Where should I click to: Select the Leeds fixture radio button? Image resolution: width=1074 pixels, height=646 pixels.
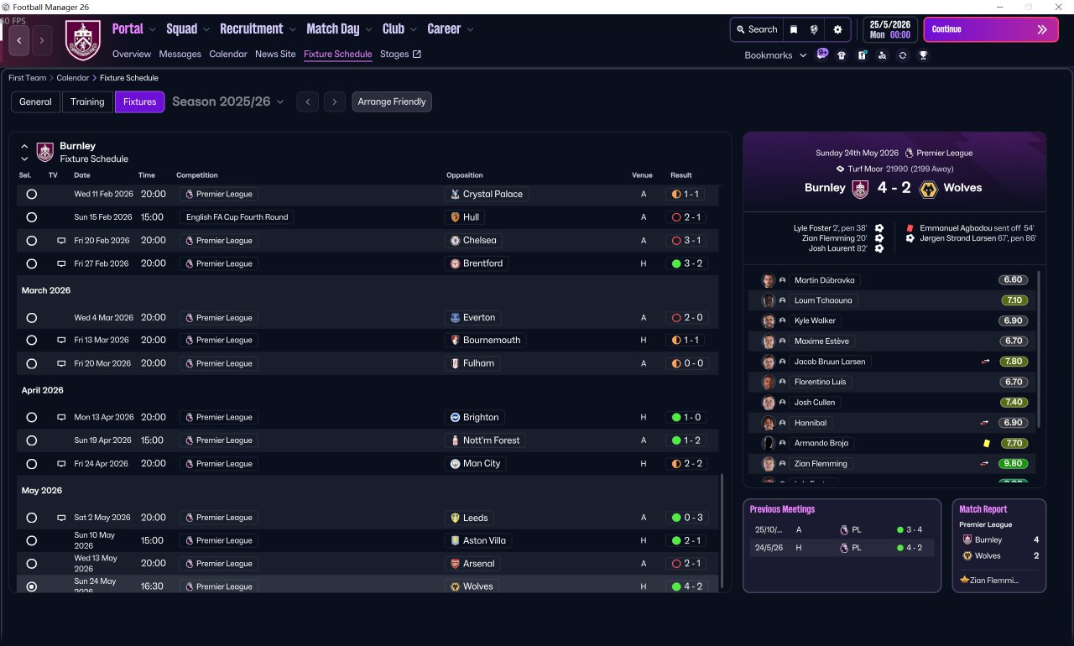click(x=32, y=518)
